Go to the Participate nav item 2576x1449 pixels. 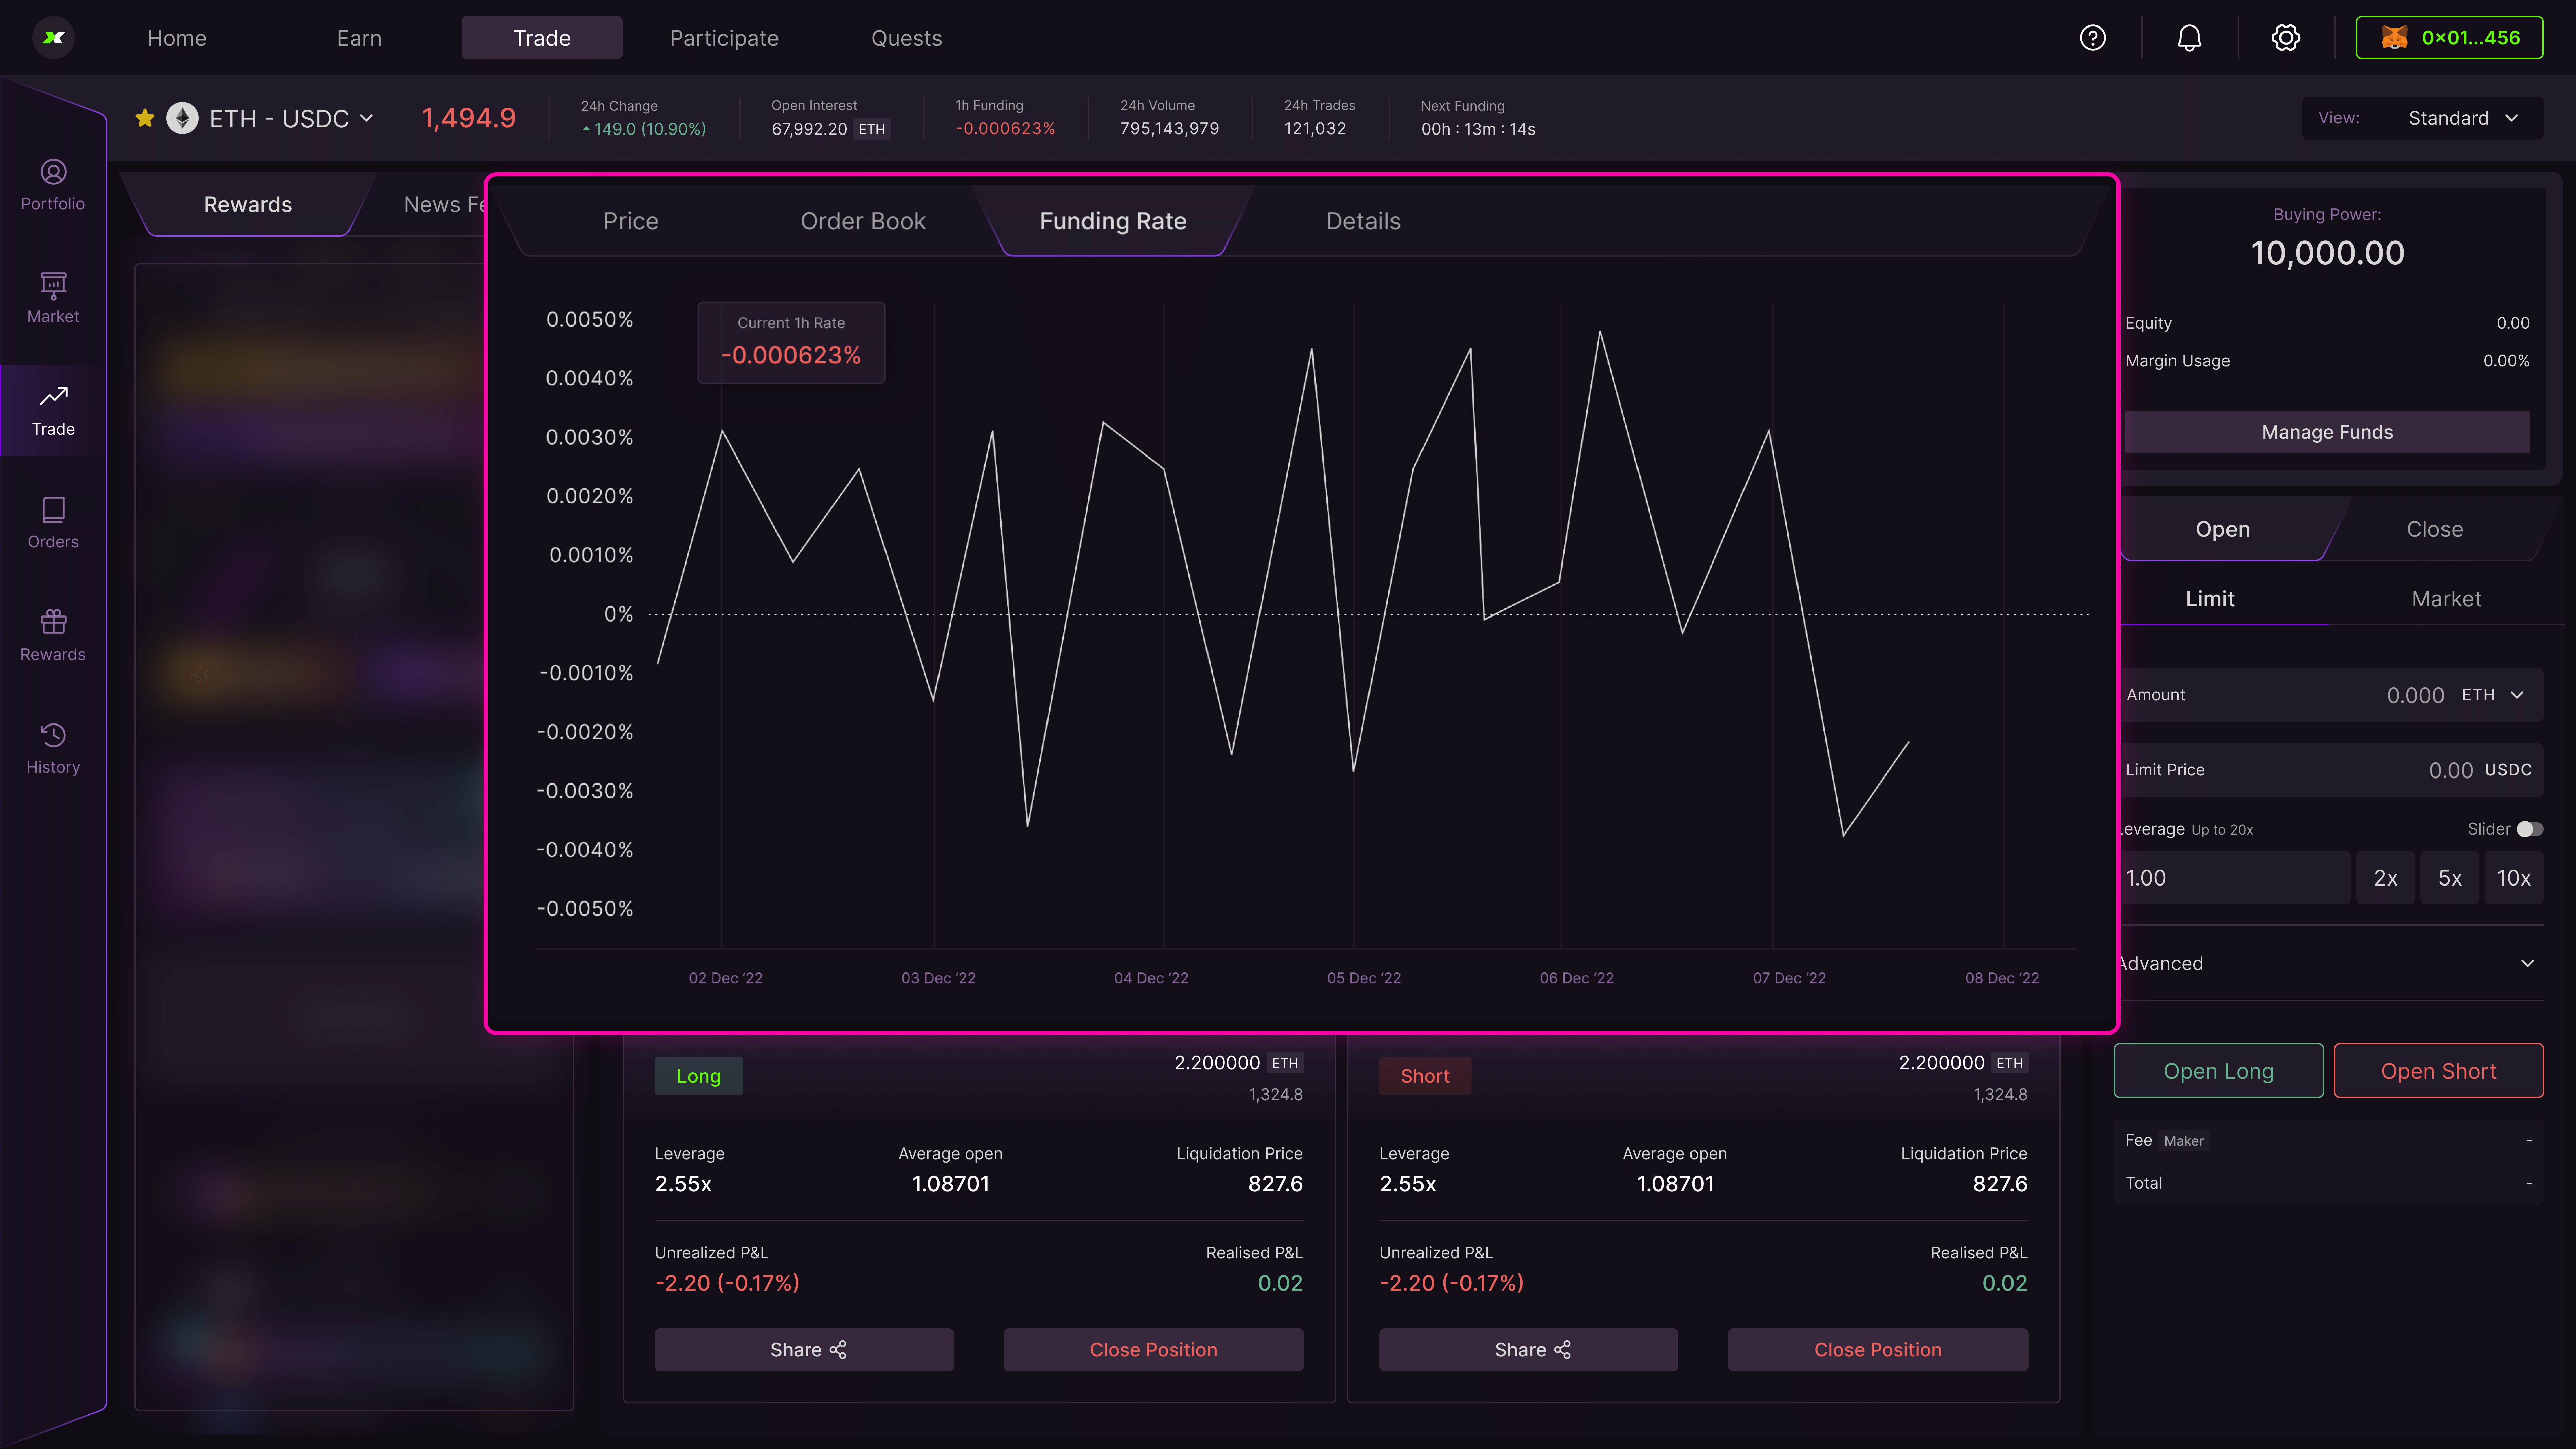click(724, 38)
